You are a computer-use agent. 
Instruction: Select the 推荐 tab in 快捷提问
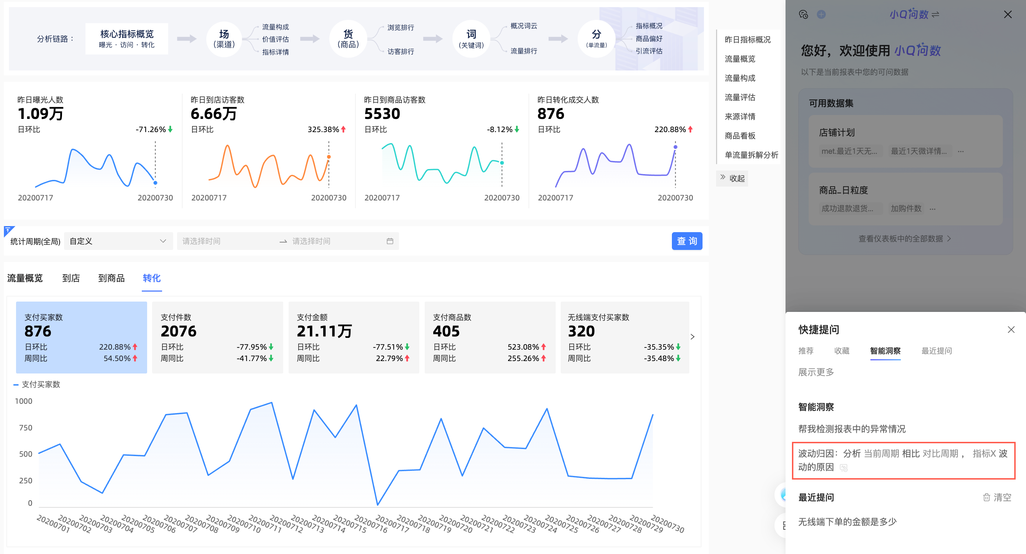tap(806, 351)
